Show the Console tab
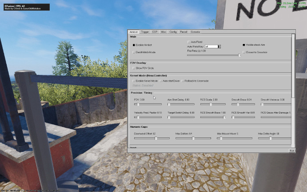Image resolution: width=307 pixels, height=192 pixels. tap(195, 32)
